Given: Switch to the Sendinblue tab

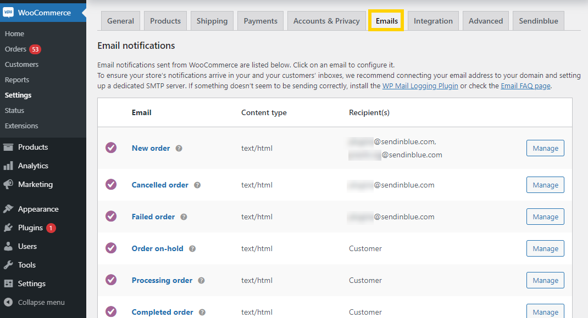Looking at the screenshot, I should click(539, 21).
